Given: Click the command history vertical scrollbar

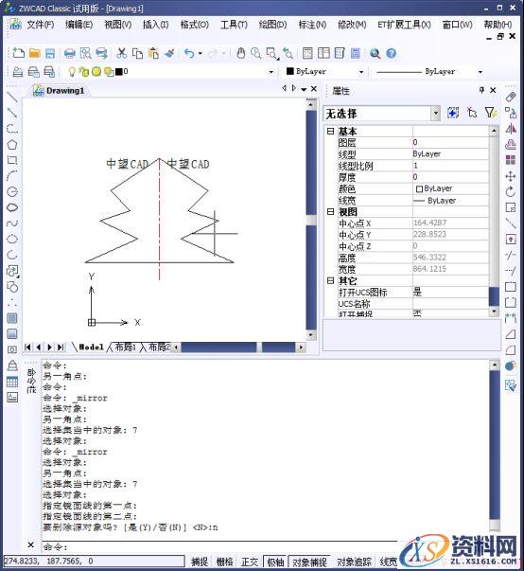Looking at the screenshot, I should (495, 446).
